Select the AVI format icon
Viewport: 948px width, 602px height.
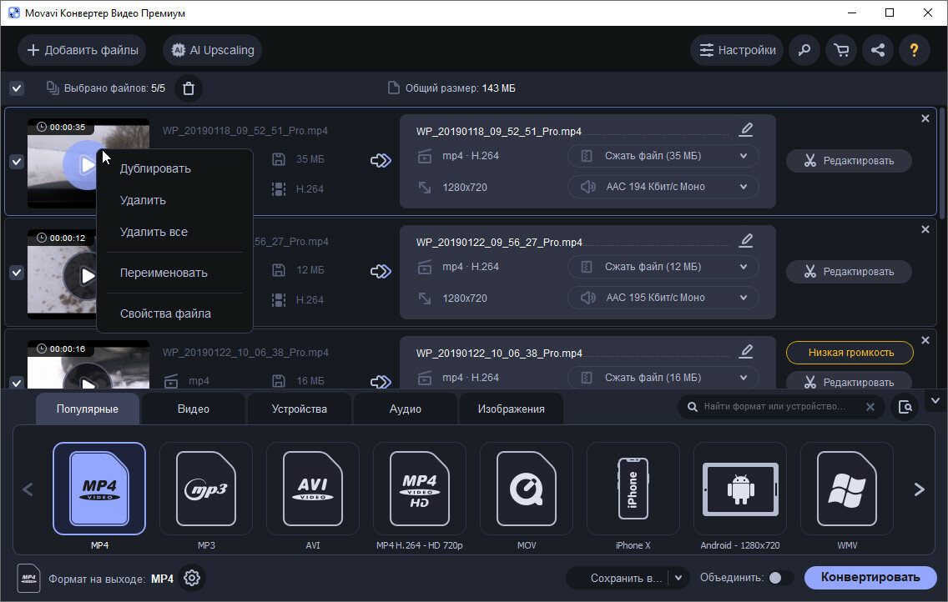(313, 489)
